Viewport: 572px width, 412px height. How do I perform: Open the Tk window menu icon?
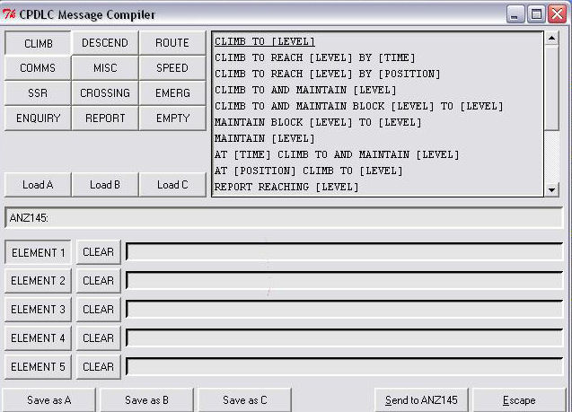[9, 14]
